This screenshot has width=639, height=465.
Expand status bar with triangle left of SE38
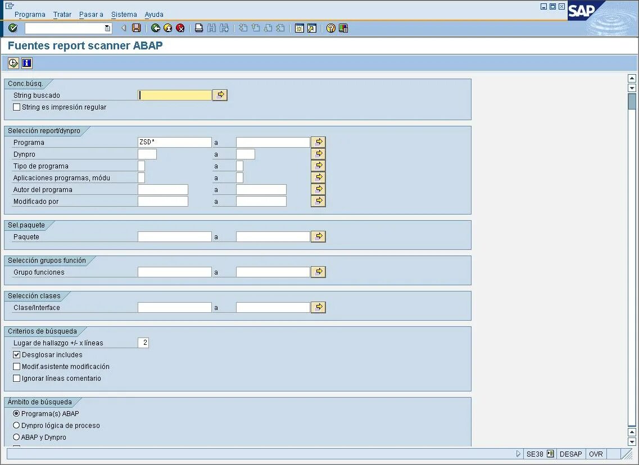[x=518, y=454]
